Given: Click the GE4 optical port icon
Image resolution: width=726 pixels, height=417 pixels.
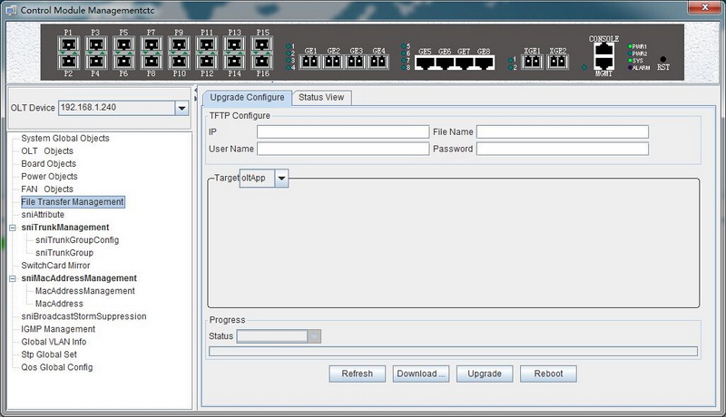Looking at the screenshot, I should click(x=378, y=63).
